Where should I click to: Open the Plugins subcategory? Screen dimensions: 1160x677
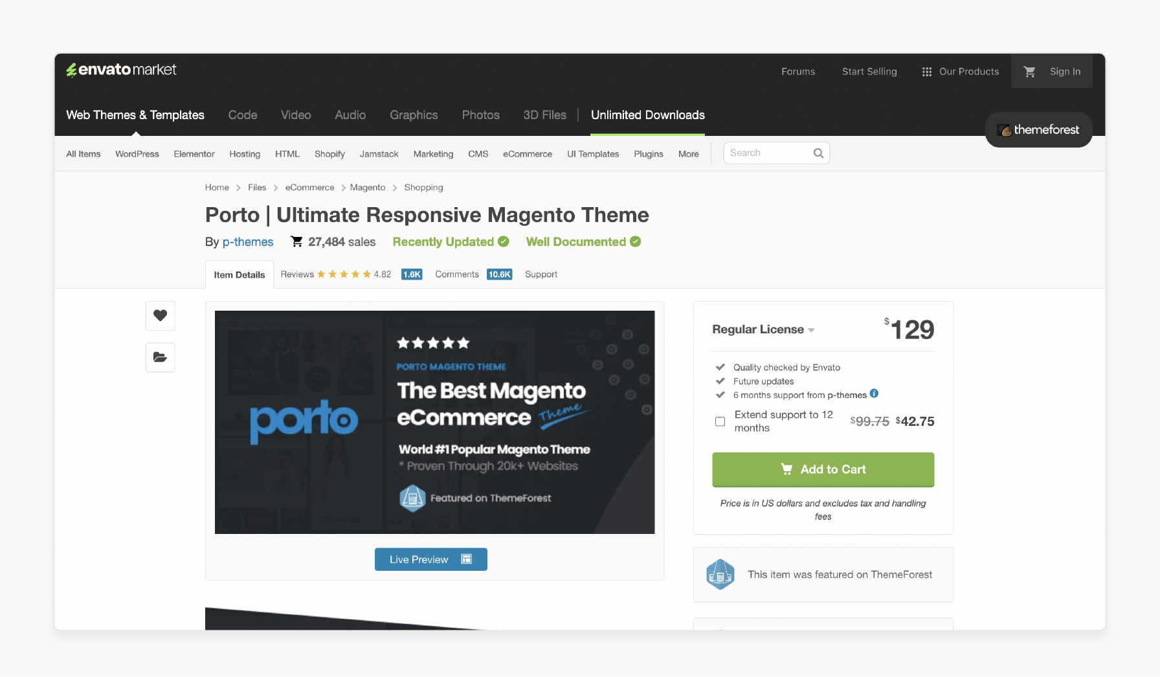pyautogui.click(x=649, y=154)
